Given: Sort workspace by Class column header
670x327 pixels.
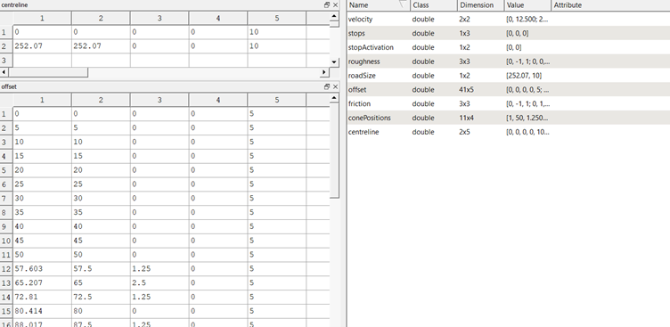Looking at the screenshot, I should pos(434,5).
